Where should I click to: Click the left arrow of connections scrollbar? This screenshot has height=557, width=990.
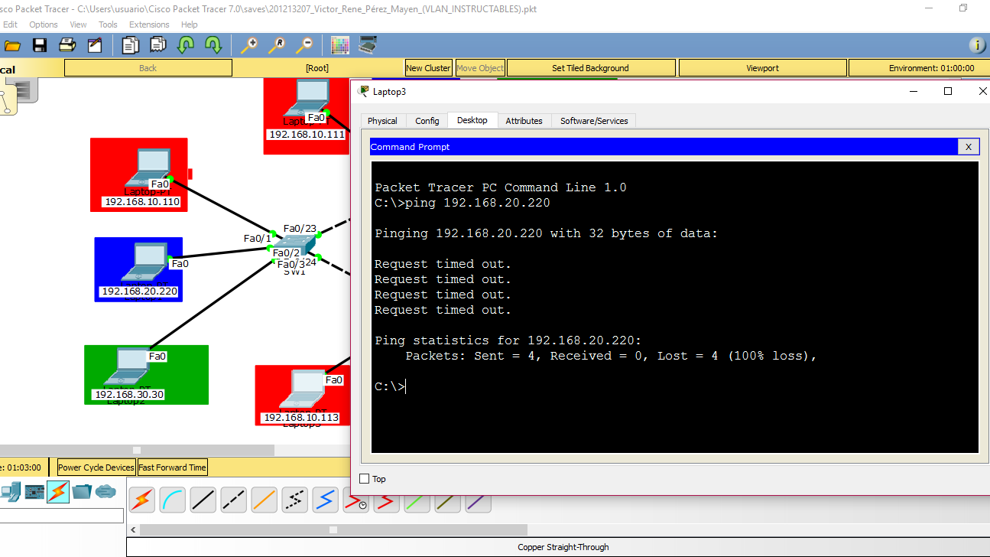tap(133, 529)
